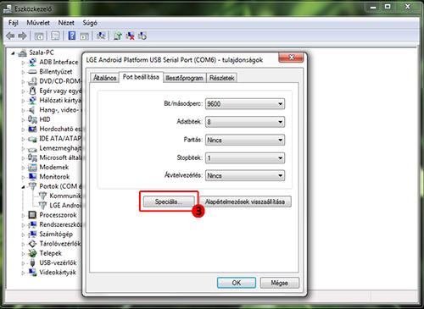Click the Hang-, video speaker icon

click(x=32, y=110)
